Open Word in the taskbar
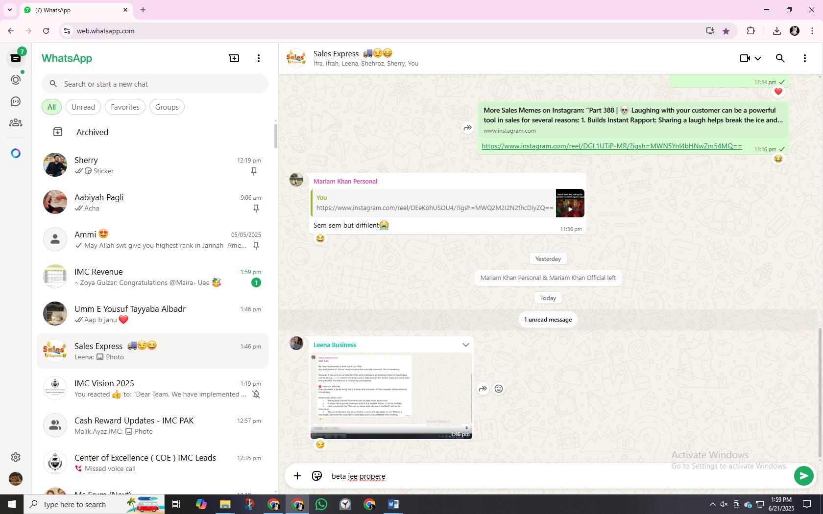The height and width of the screenshot is (514, 823). click(x=393, y=504)
